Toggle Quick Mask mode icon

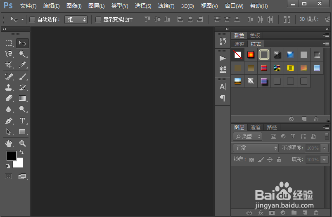tap(9, 177)
